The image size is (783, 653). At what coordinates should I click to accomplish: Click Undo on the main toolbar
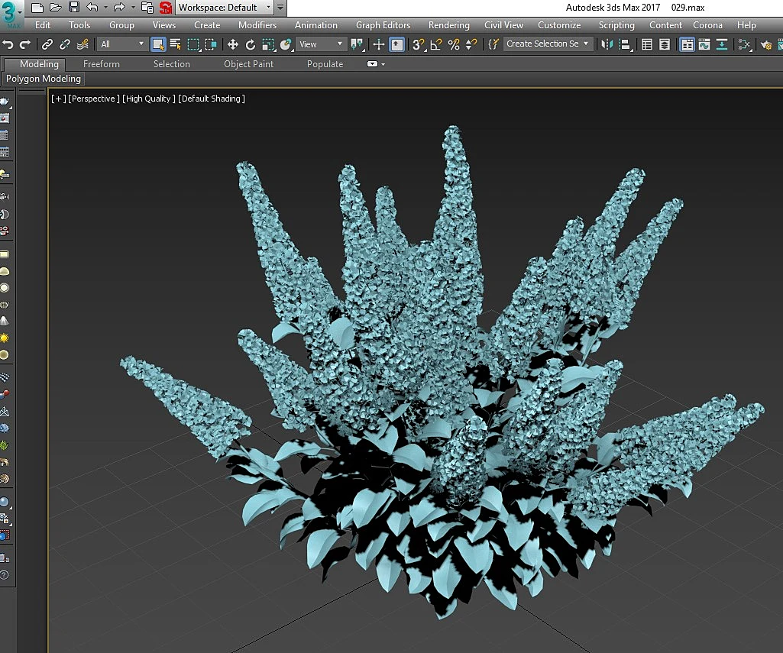point(8,44)
